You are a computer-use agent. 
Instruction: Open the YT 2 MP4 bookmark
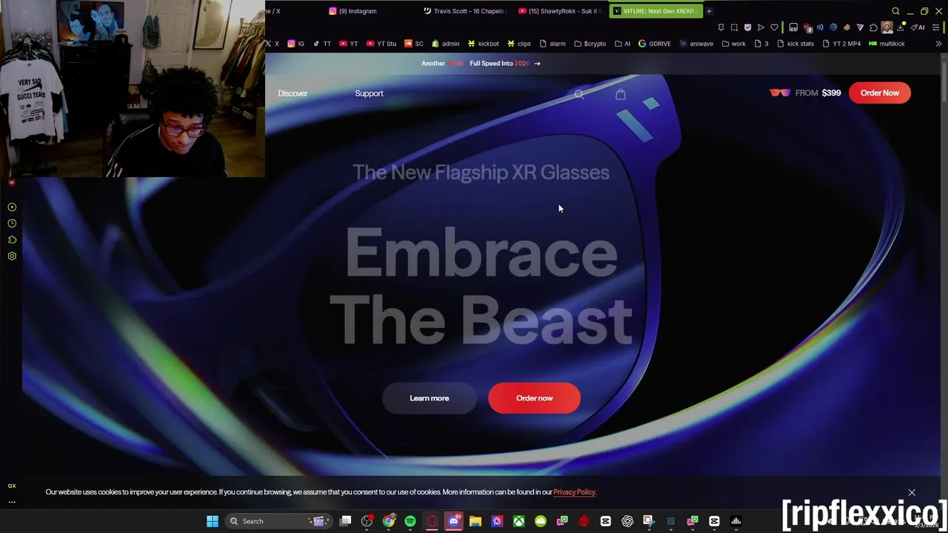click(841, 44)
